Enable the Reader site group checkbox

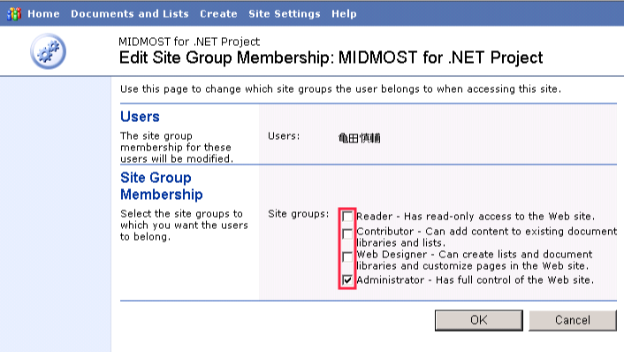pos(347,216)
